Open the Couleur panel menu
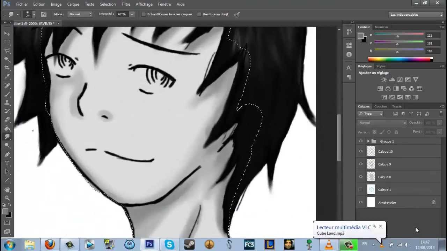The image size is (447, 251). click(x=442, y=27)
